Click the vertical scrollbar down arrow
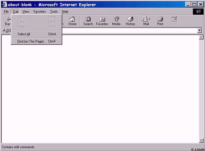Viewport: 205px width, 151px height. point(201,141)
